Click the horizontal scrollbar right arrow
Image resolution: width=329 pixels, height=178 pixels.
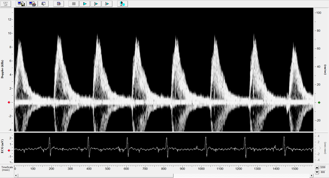[311, 176]
